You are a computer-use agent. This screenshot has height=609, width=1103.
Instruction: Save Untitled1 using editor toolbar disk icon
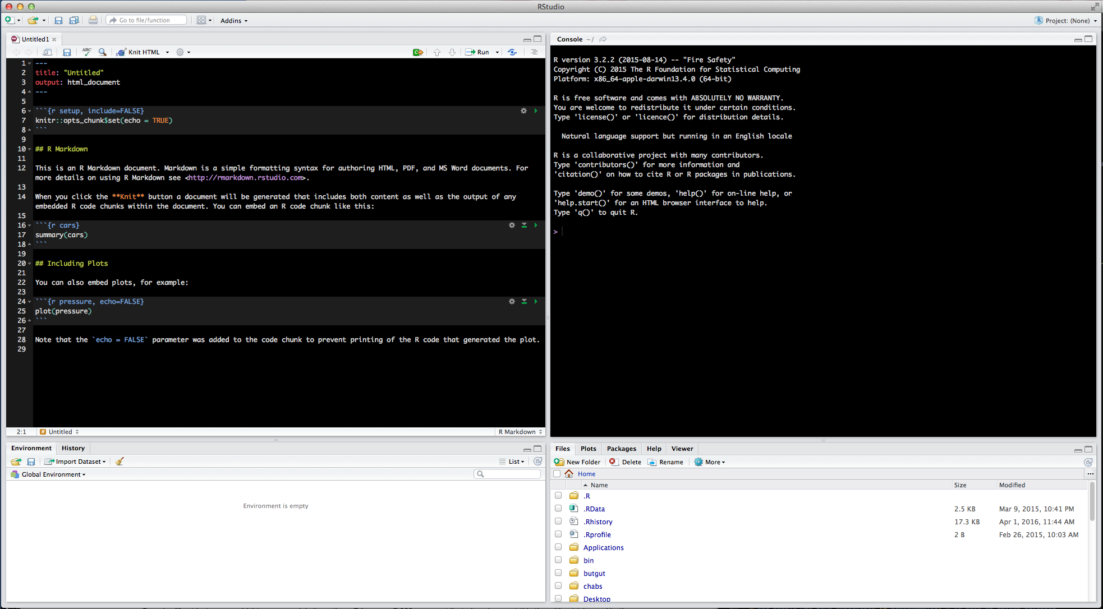click(x=67, y=52)
